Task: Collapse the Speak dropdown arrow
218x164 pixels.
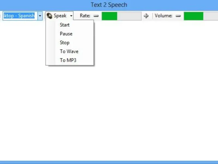Action: click(x=71, y=16)
